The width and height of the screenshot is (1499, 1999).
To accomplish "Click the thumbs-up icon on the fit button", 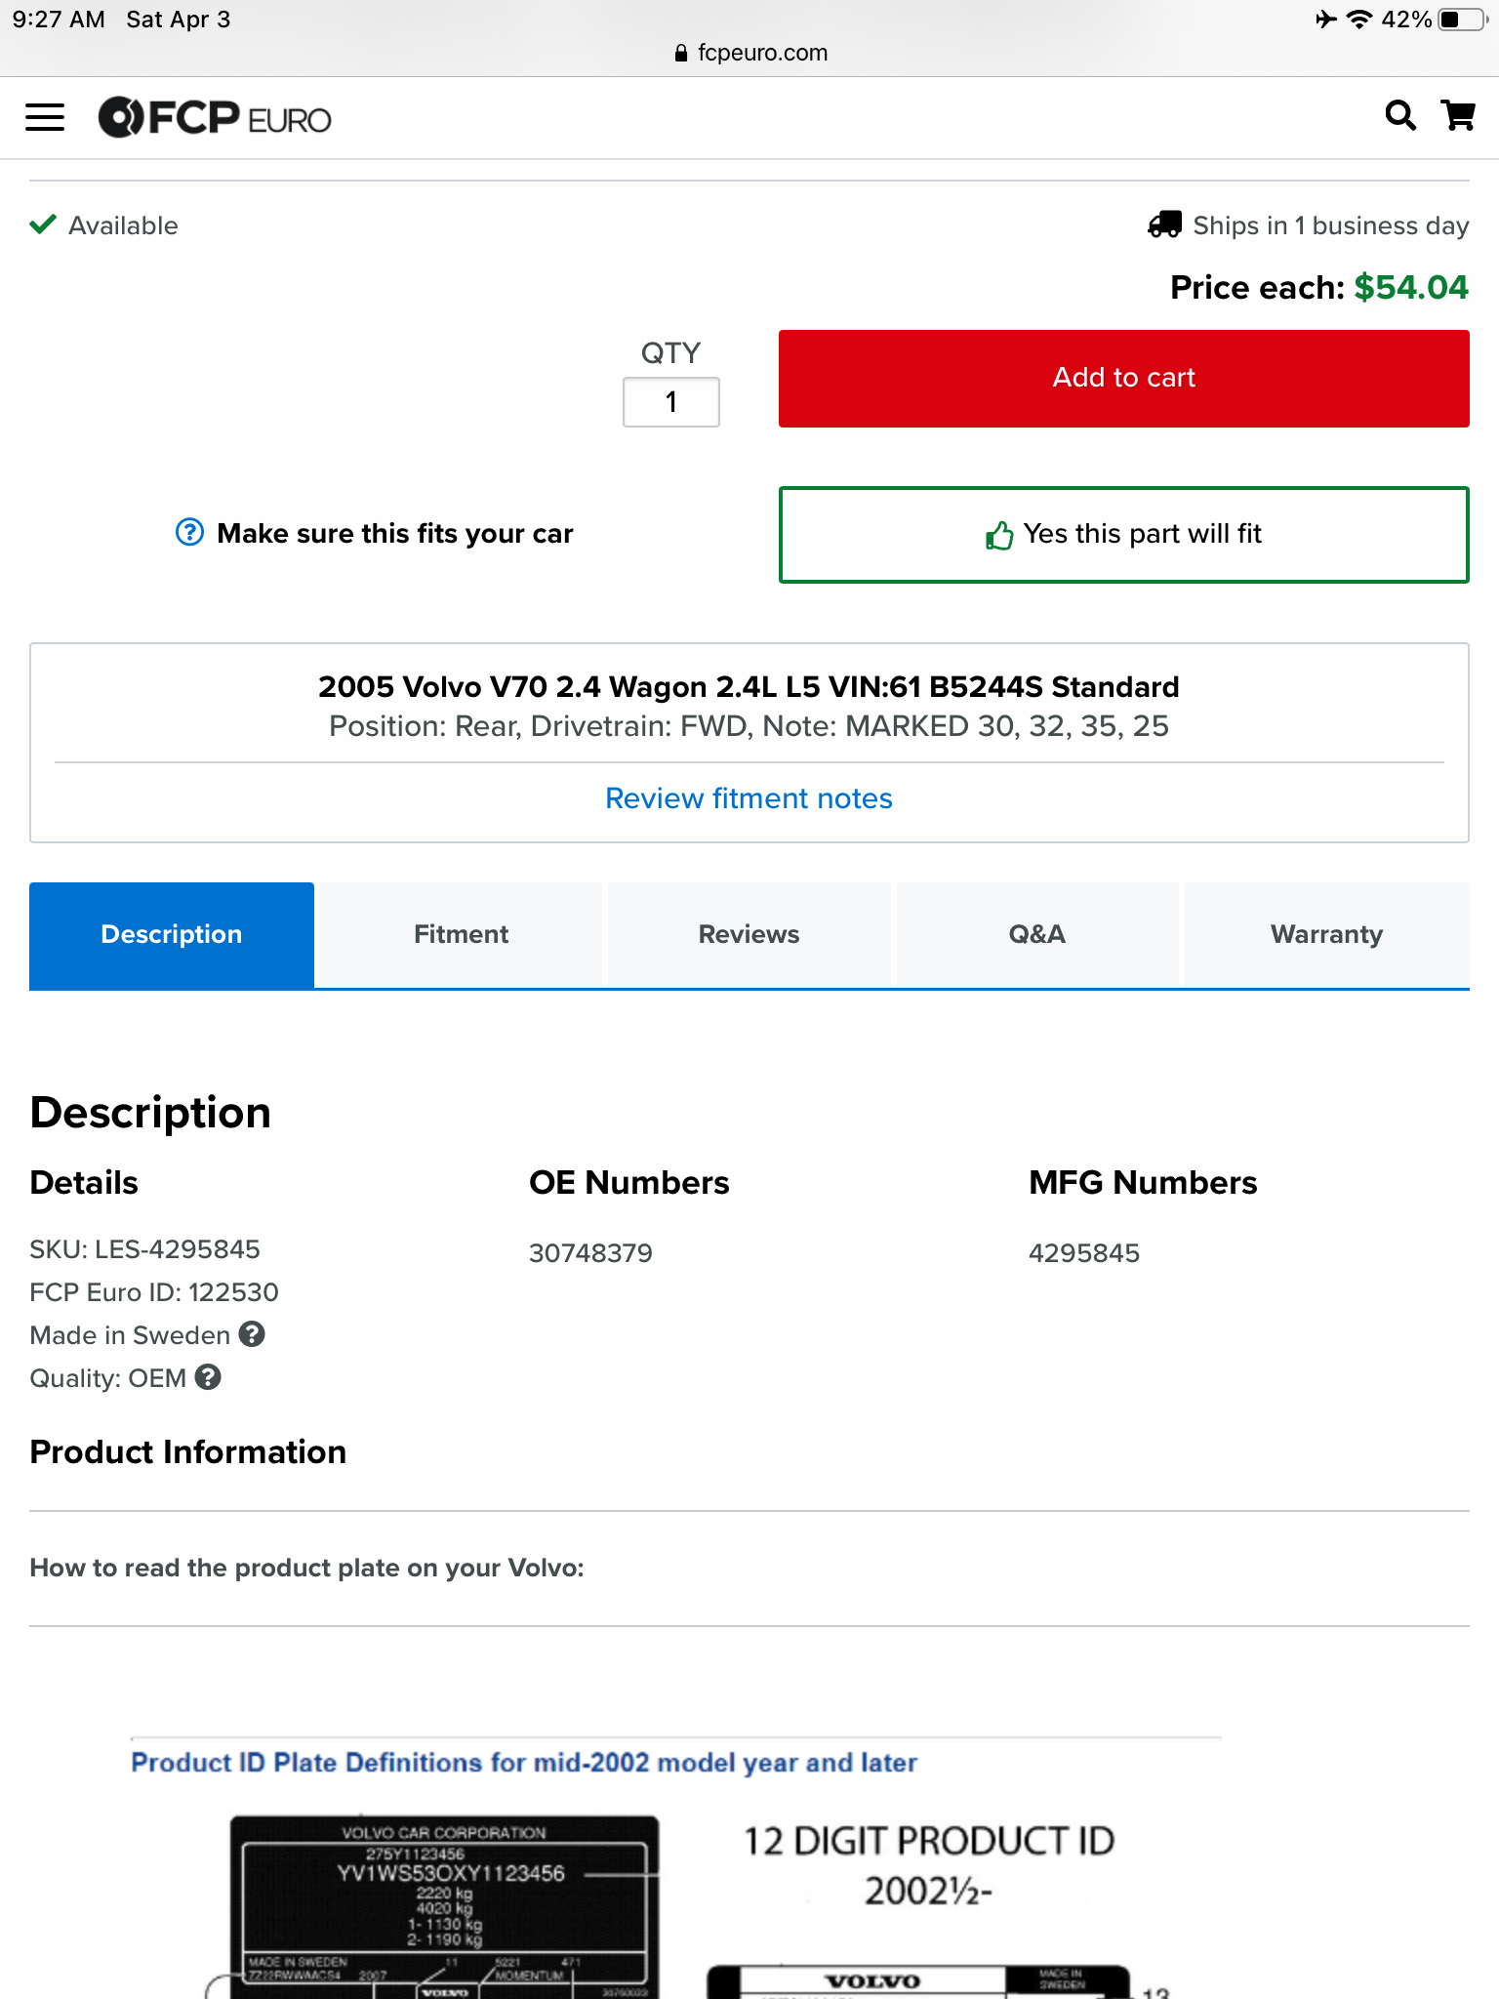I will point(999,535).
